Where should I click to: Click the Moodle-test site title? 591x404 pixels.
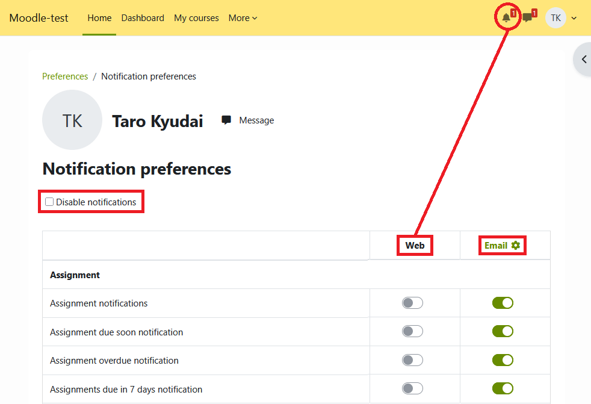click(x=39, y=18)
